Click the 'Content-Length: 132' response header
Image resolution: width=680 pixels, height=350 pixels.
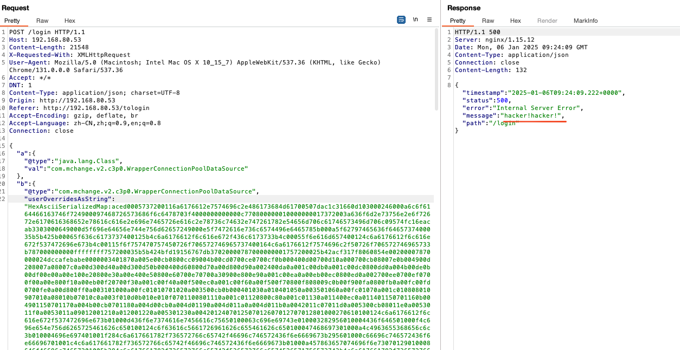click(491, 70)
